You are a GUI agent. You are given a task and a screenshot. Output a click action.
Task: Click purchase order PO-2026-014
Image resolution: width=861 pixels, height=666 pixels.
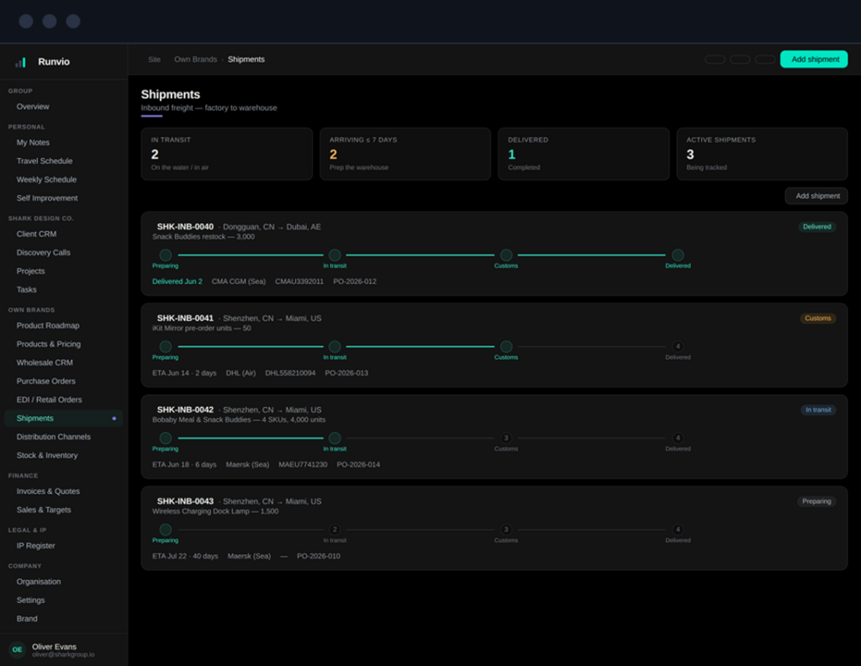click(x=358, y=464)
